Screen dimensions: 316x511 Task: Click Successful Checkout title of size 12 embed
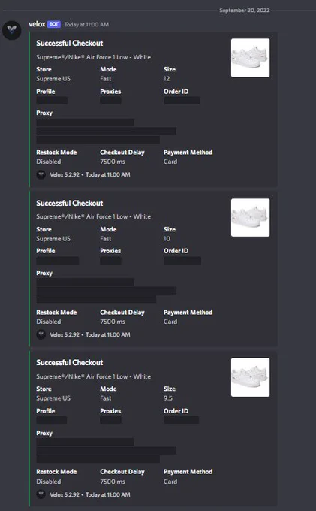point(69,44)
